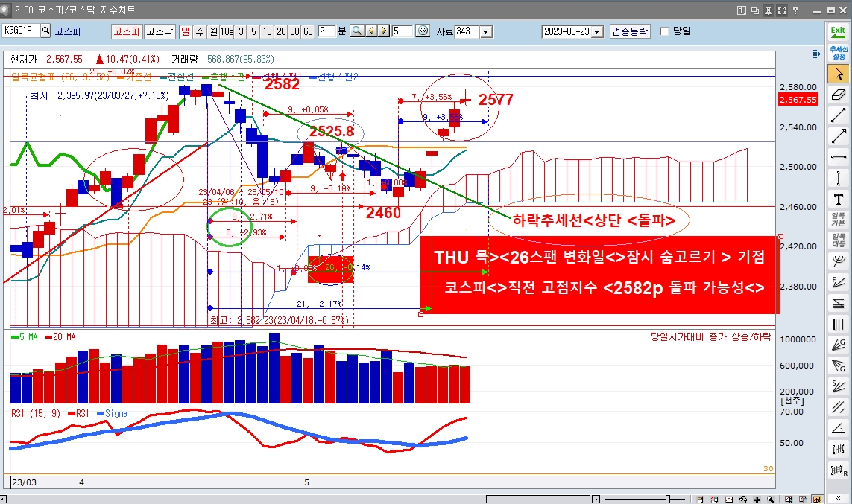Click the magnifier icon in the toolbar

[x=357, y=31]
